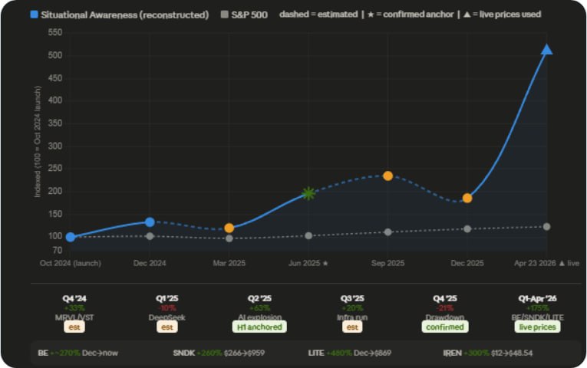Click the '▲ = live prices used' legend note
This screenshot has height=368, width=587.
(502, 15)
